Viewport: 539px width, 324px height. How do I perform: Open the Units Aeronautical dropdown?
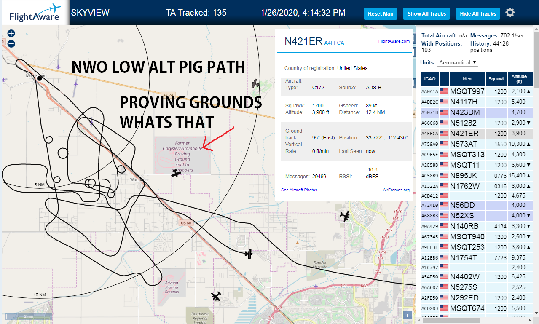click(x=458, y=62)
